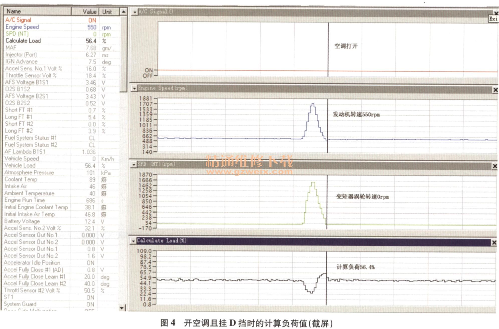Image resolution: width=499 pixels, height=329 pixels.
Task: Click the Name column header
Action: tap(38, 12)
